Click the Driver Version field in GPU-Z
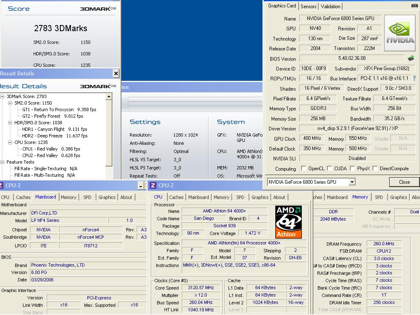Screen dimensions: 420x315 coord(357,128)
